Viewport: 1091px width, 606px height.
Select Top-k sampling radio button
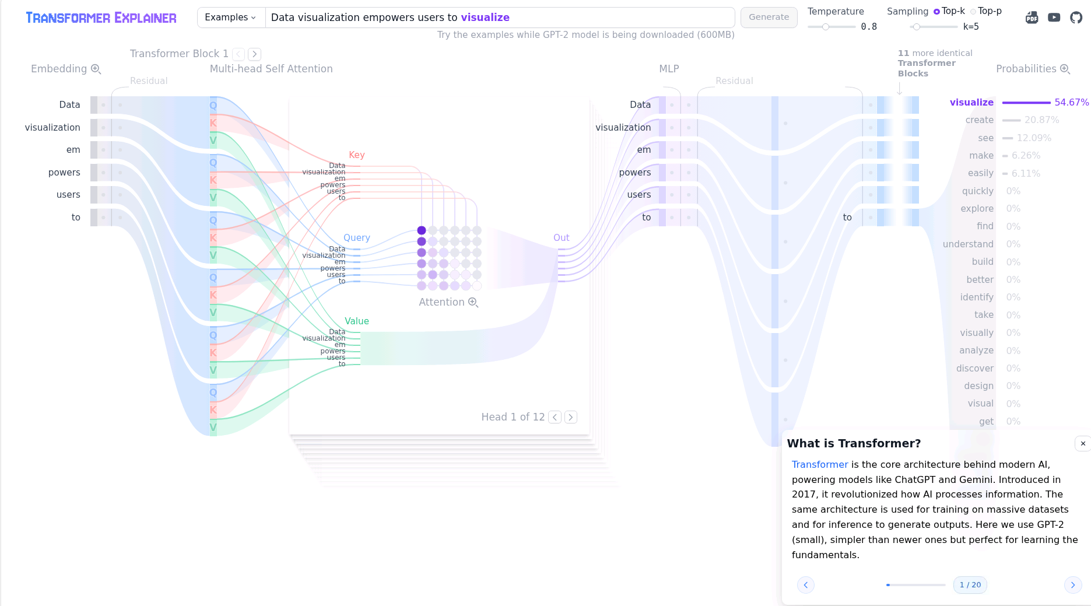pos(936,11)
